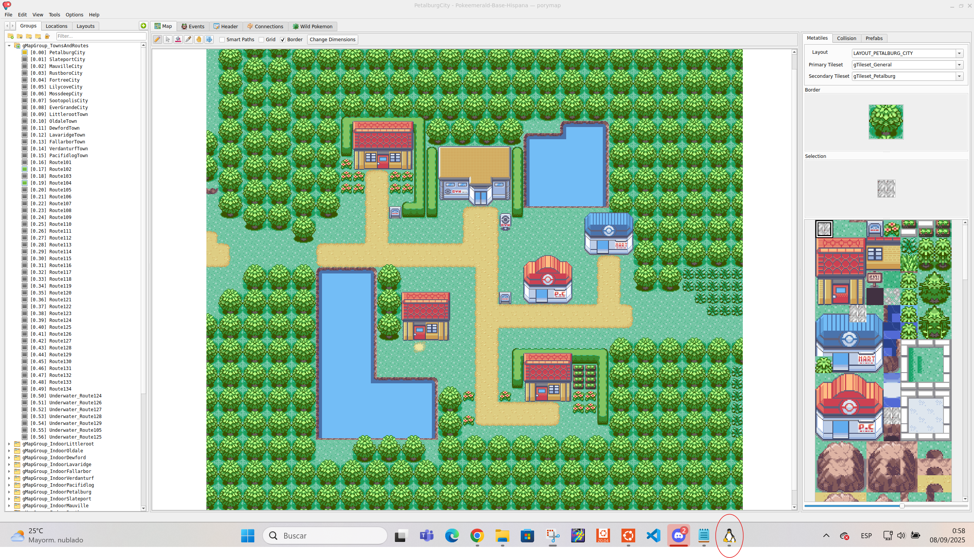The width and height of the screenshot is (974, 558).
Task: Click the Change Dimensions button
Action: [x=332, y=39]
